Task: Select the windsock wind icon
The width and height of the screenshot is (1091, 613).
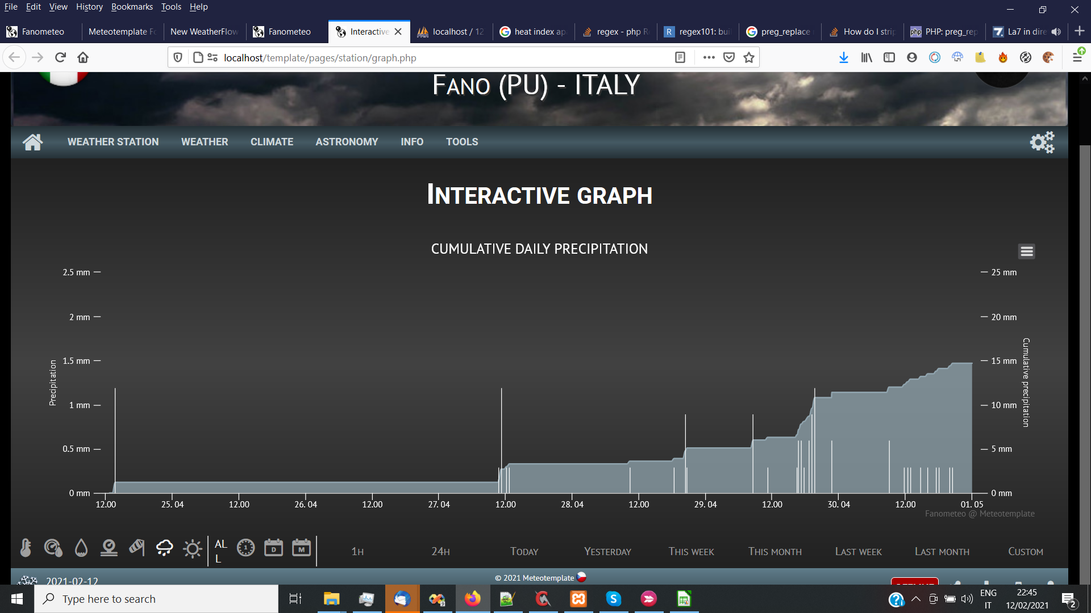Action: [136, 548]
